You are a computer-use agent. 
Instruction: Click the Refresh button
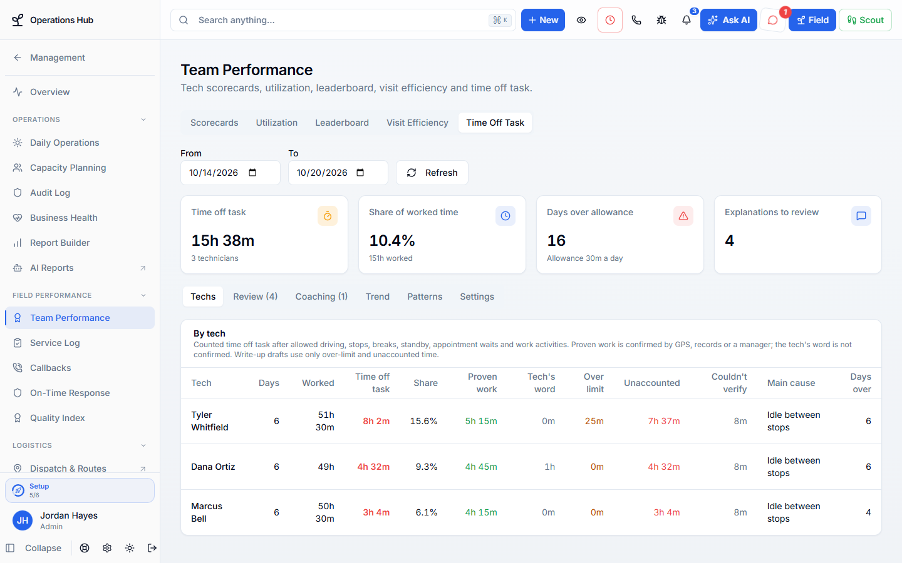coord(432,173)
